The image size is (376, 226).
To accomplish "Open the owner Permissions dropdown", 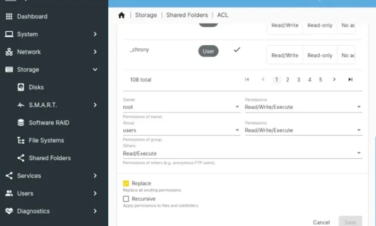I will 303,107.
